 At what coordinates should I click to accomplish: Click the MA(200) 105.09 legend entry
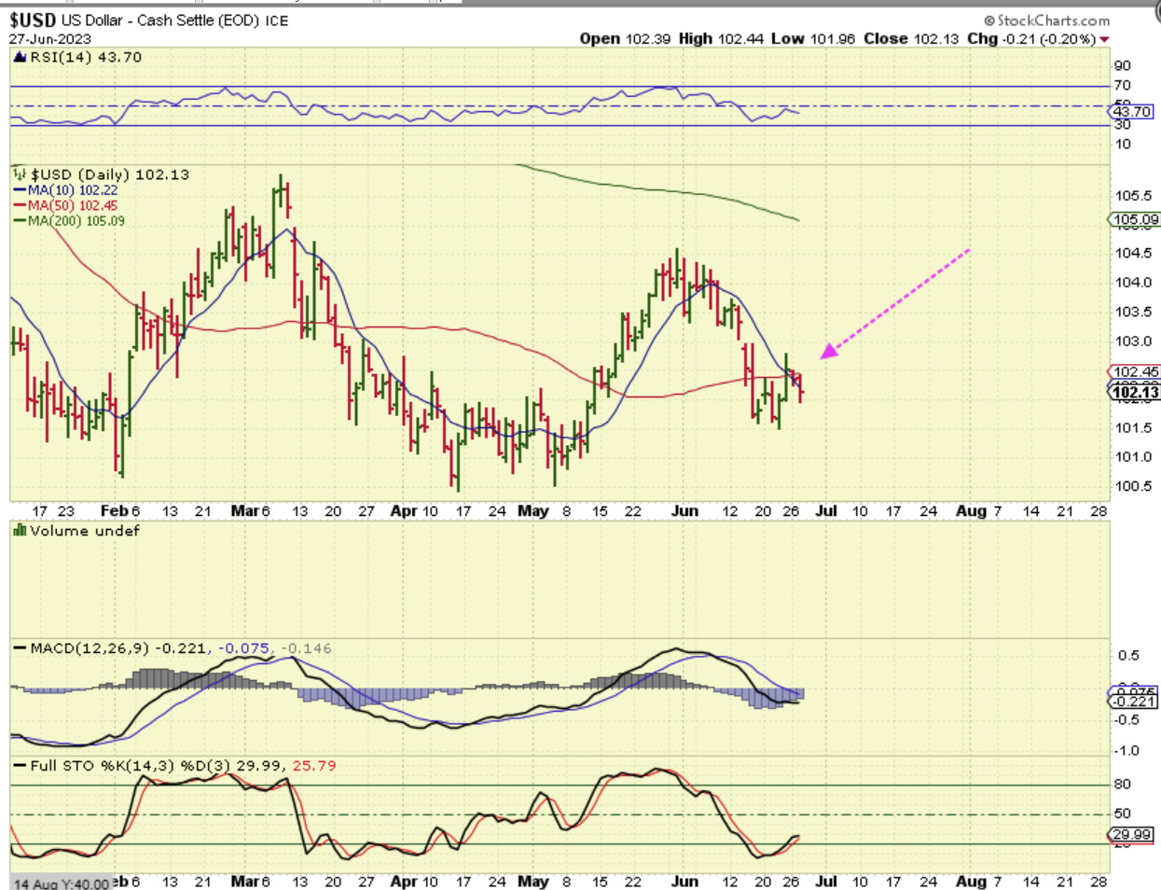76,221
